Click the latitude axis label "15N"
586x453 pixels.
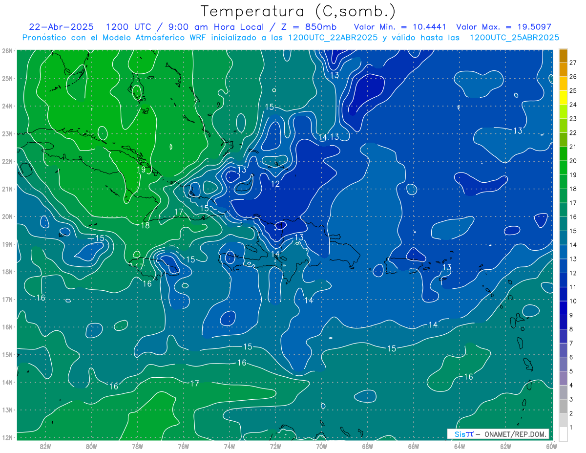[7, 355]
